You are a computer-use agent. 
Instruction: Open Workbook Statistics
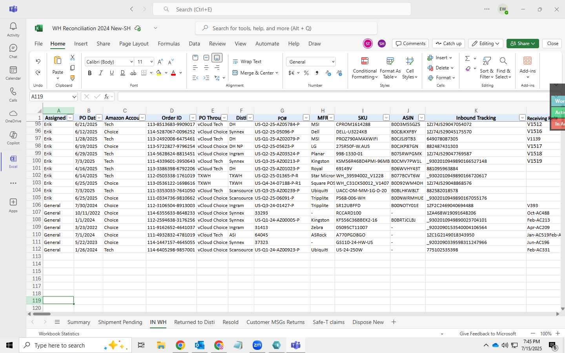tap(59, 334)
